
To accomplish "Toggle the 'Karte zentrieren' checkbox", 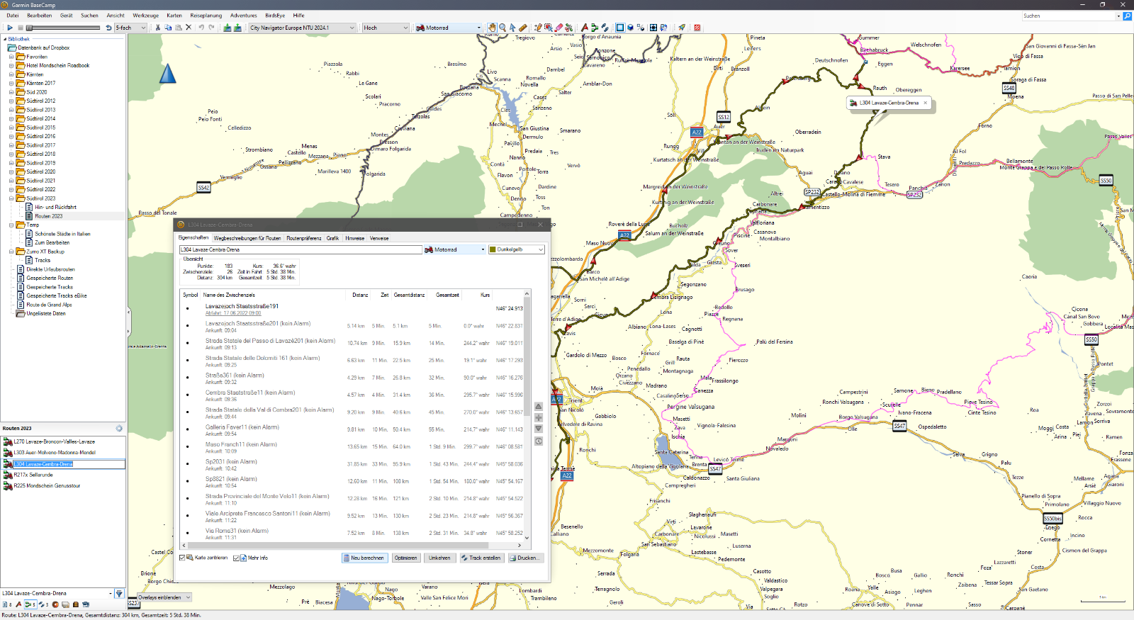I will point(182,558).
